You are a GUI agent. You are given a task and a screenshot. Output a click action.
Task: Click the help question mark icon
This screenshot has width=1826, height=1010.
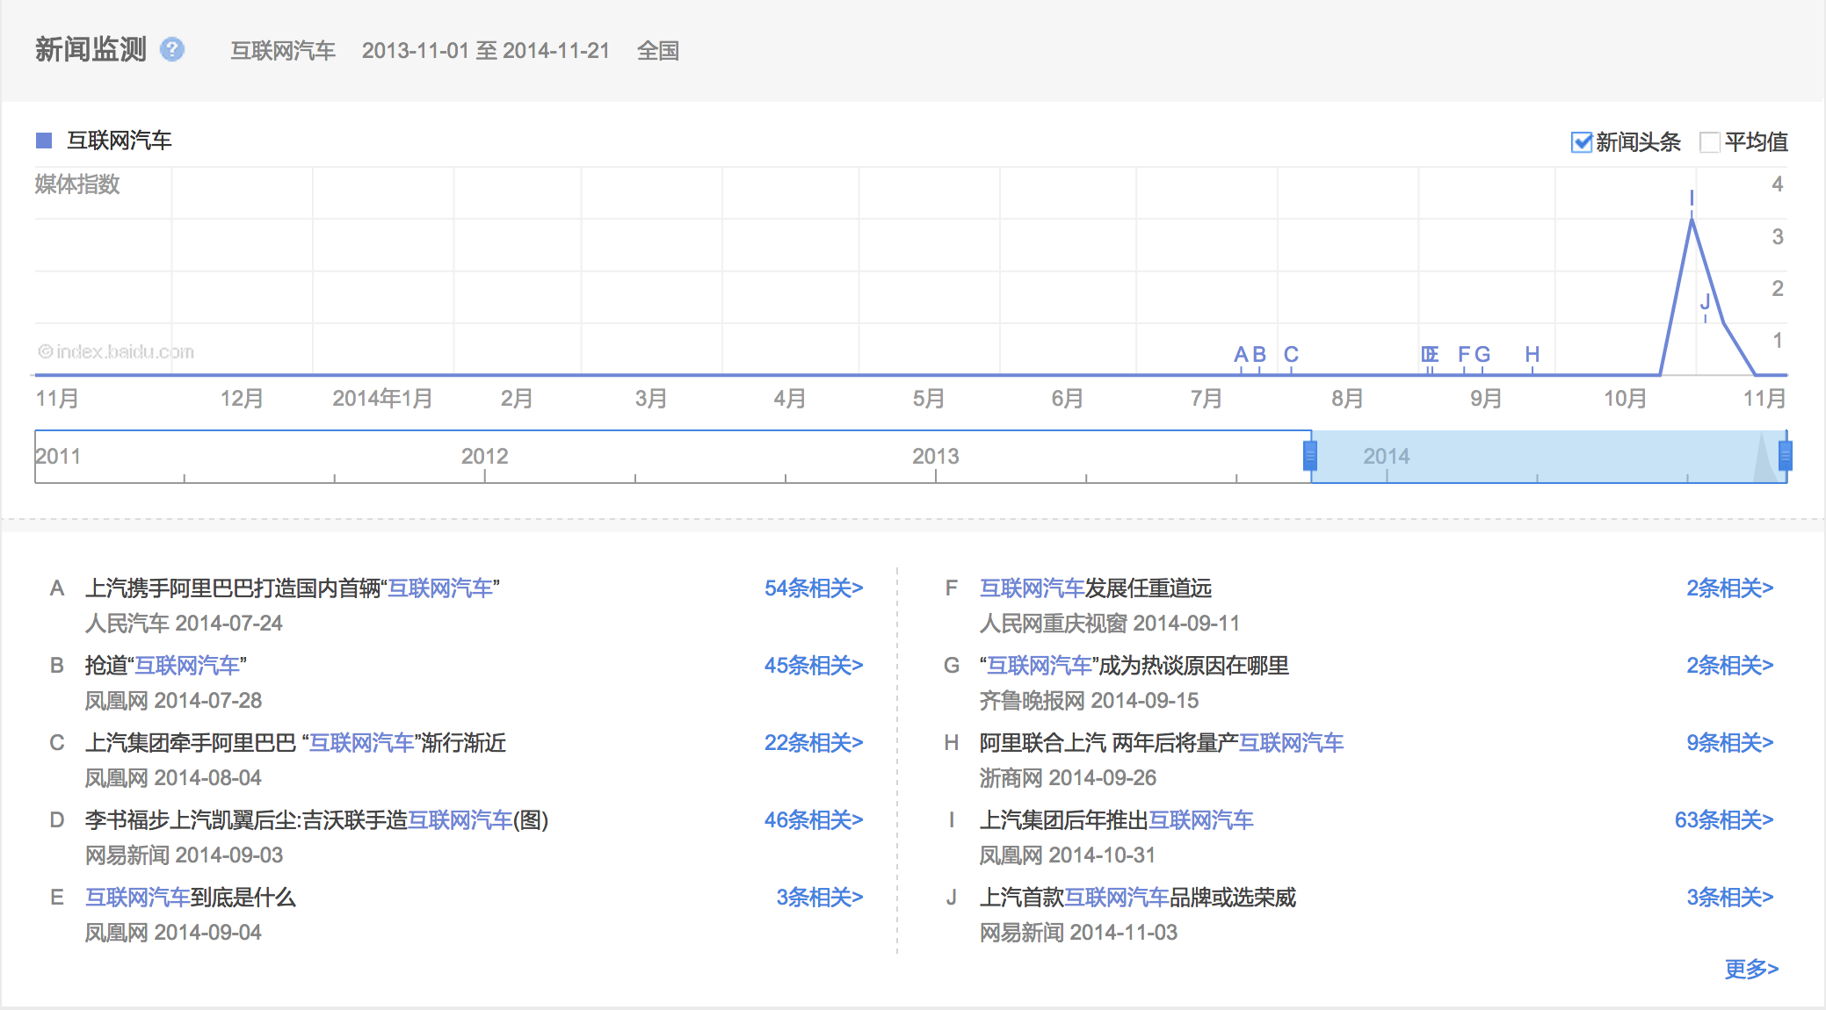point(172,49)
